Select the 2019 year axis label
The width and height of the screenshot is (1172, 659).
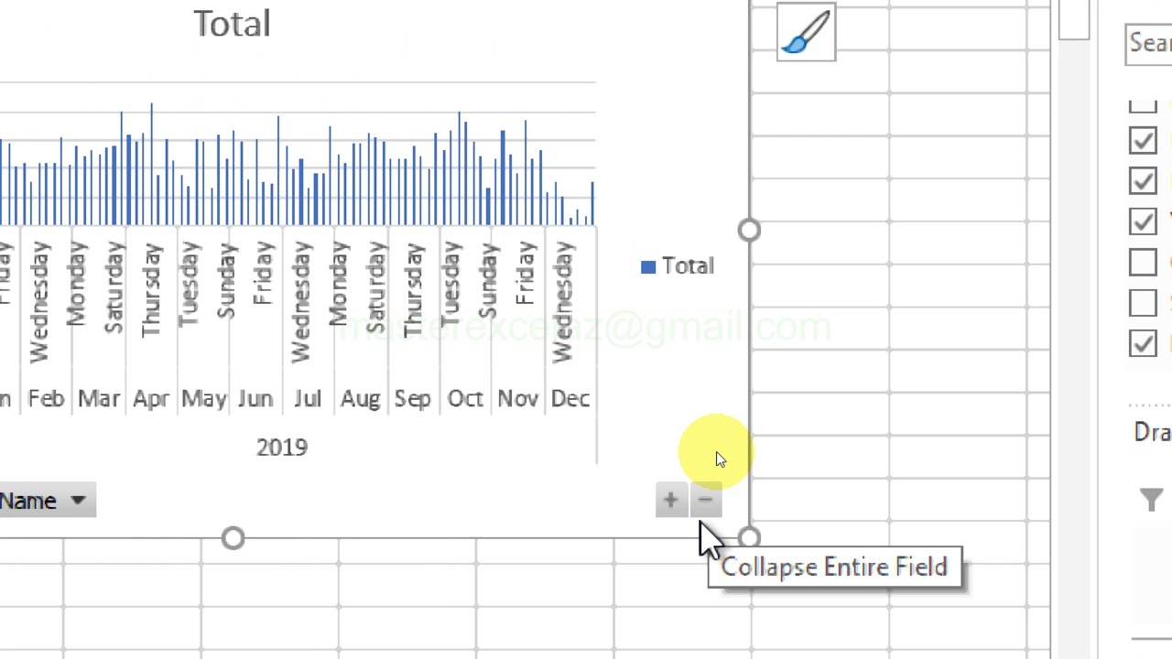pyautogui.click(x=282, y=448)
